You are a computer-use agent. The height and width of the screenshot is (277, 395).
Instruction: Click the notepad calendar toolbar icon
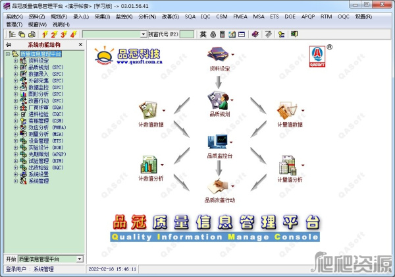pyautogui.click(x=232, y=34)
